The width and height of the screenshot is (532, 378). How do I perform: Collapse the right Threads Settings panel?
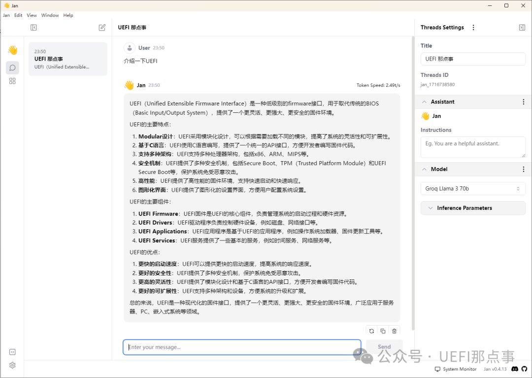pos(522,28)
